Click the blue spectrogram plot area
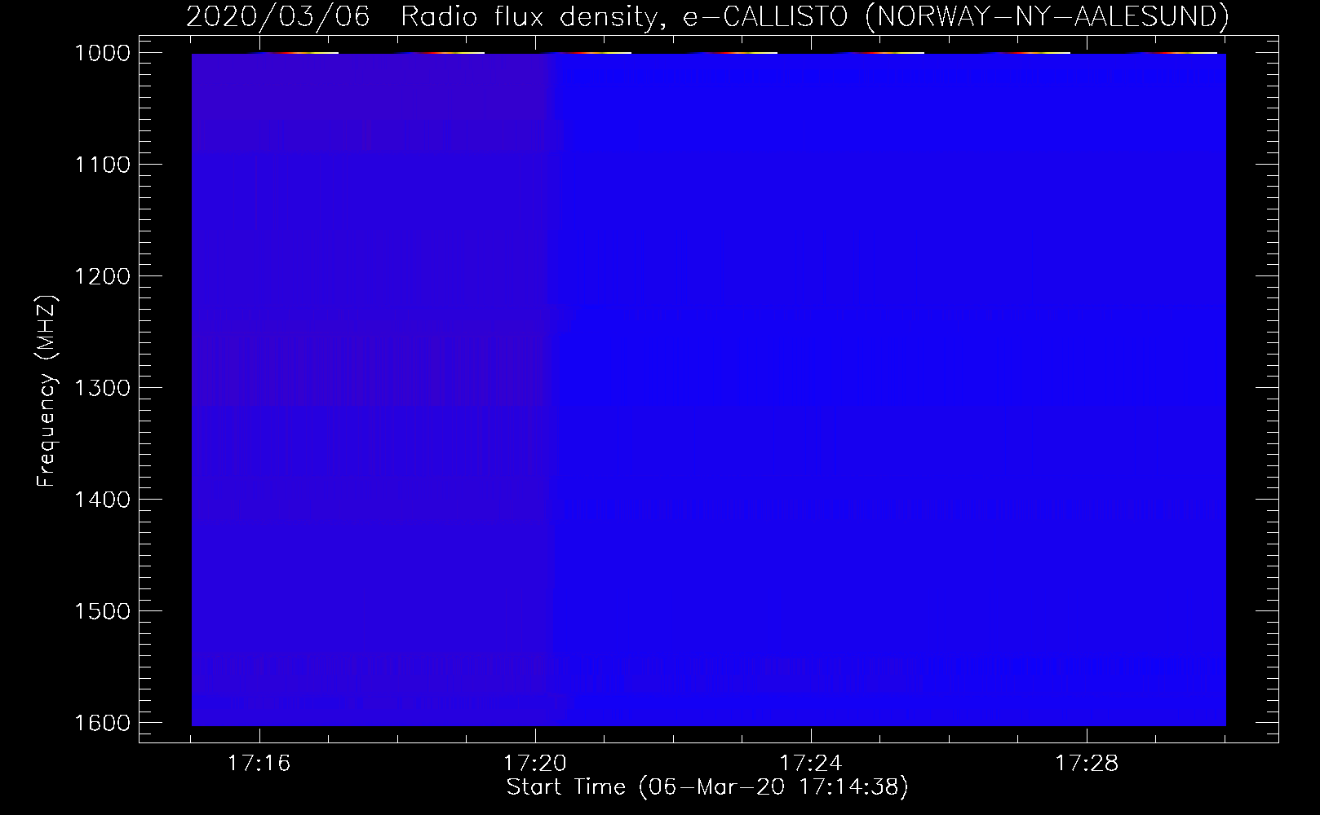The height and width of the screenshot is (815, 1320). [709, 390]
